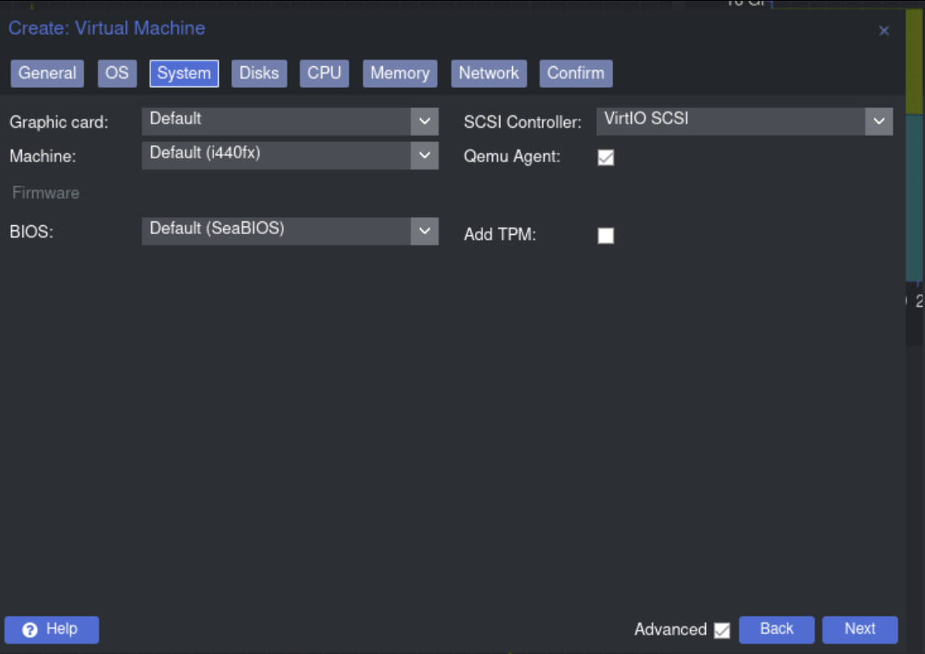This screenshot has width=925, height=654.
Task: Open the BIOS dropdown arrow
Action: coord(424,232)
